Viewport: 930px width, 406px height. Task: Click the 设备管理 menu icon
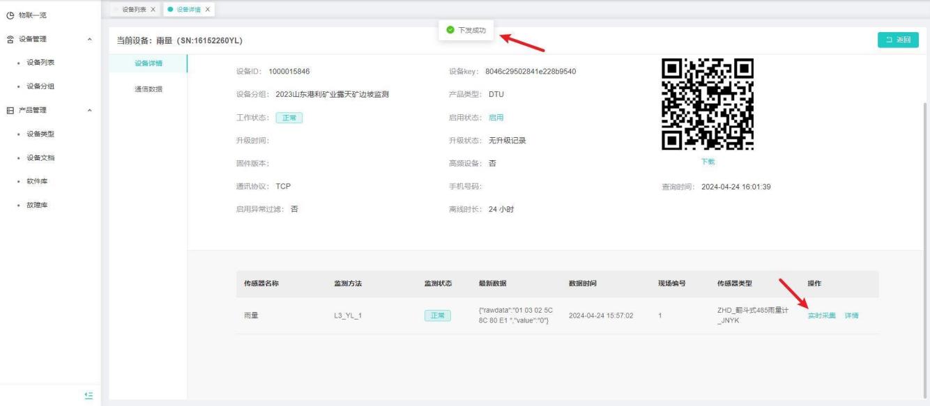pos(10,39)
